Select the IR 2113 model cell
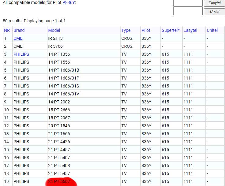This screenshot has height=186, width=225. [56, 38]
